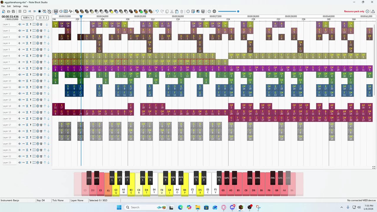Open the help question mark icon

point(209,11)
